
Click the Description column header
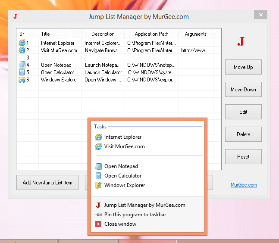[103, 34]
